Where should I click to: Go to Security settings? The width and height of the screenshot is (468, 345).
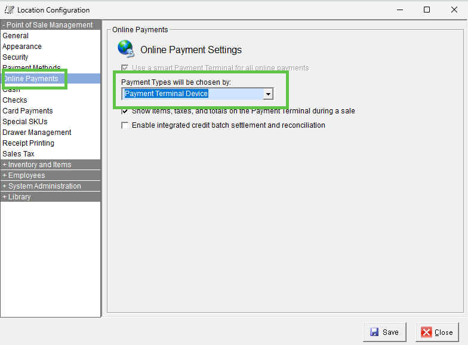(x=16, y=57)
